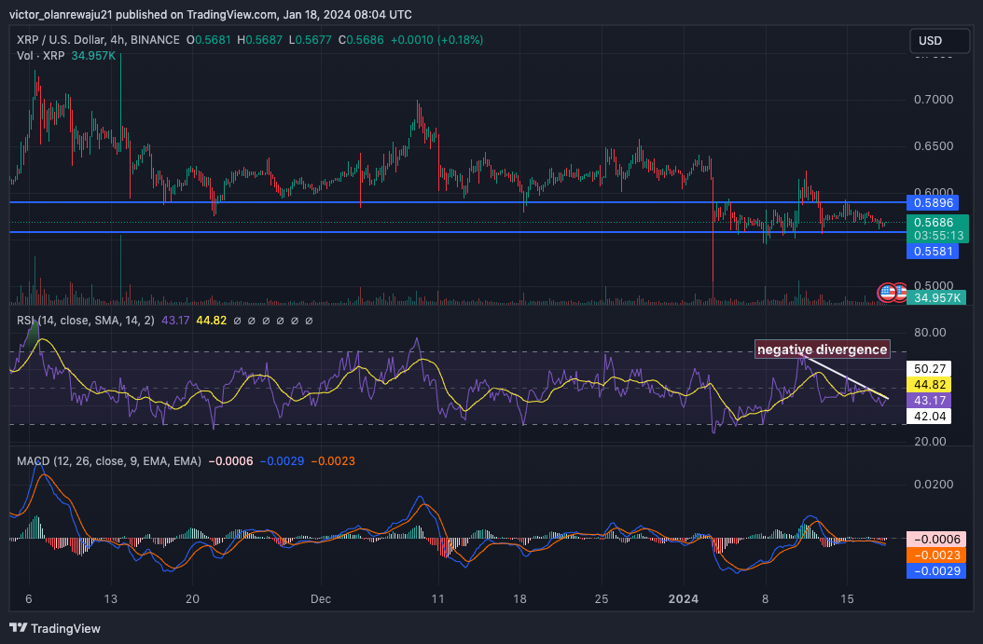Click the '20' date label on time axis
Viewport: 983px width, 644px height.
pyautogui.click(x=192, y=599)
